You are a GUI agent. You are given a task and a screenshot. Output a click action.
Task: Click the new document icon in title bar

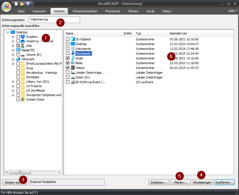point(16,4)
